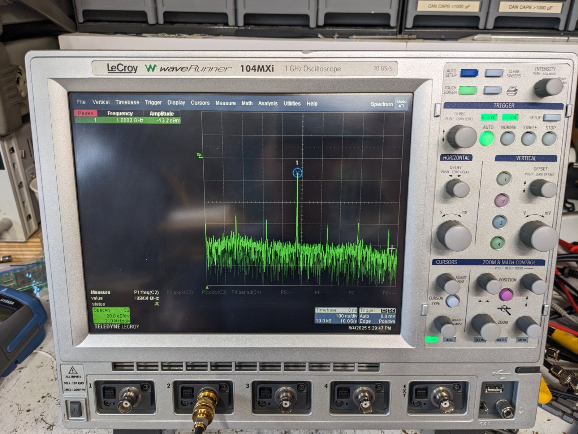Select the P1:freq(C2) measurement
The image size is (578, 434).
click(x=146, y=292)
